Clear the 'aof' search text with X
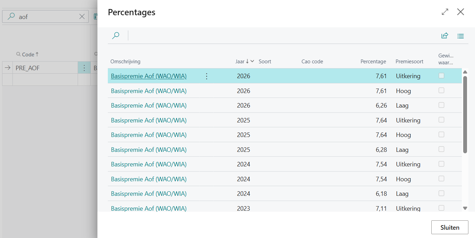This screenshot has height=238, width=475. tap(82, 17)
